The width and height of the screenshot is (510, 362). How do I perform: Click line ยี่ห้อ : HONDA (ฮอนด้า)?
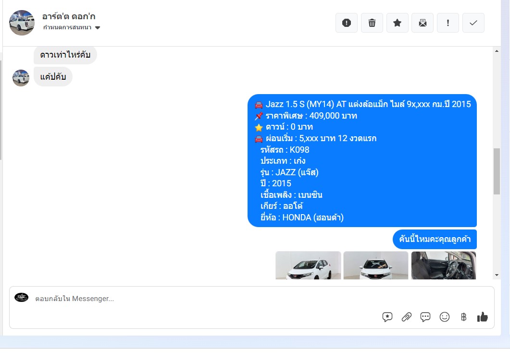pyautogui.click(x=302, y=217)
